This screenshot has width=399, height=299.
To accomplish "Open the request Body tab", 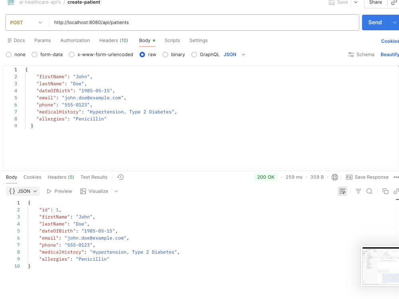I will click(147, 40).
